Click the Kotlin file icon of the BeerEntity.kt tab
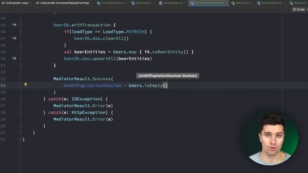The width and height of the screenshot is (308, 173). pyautogui.click(x=133, y=3)
